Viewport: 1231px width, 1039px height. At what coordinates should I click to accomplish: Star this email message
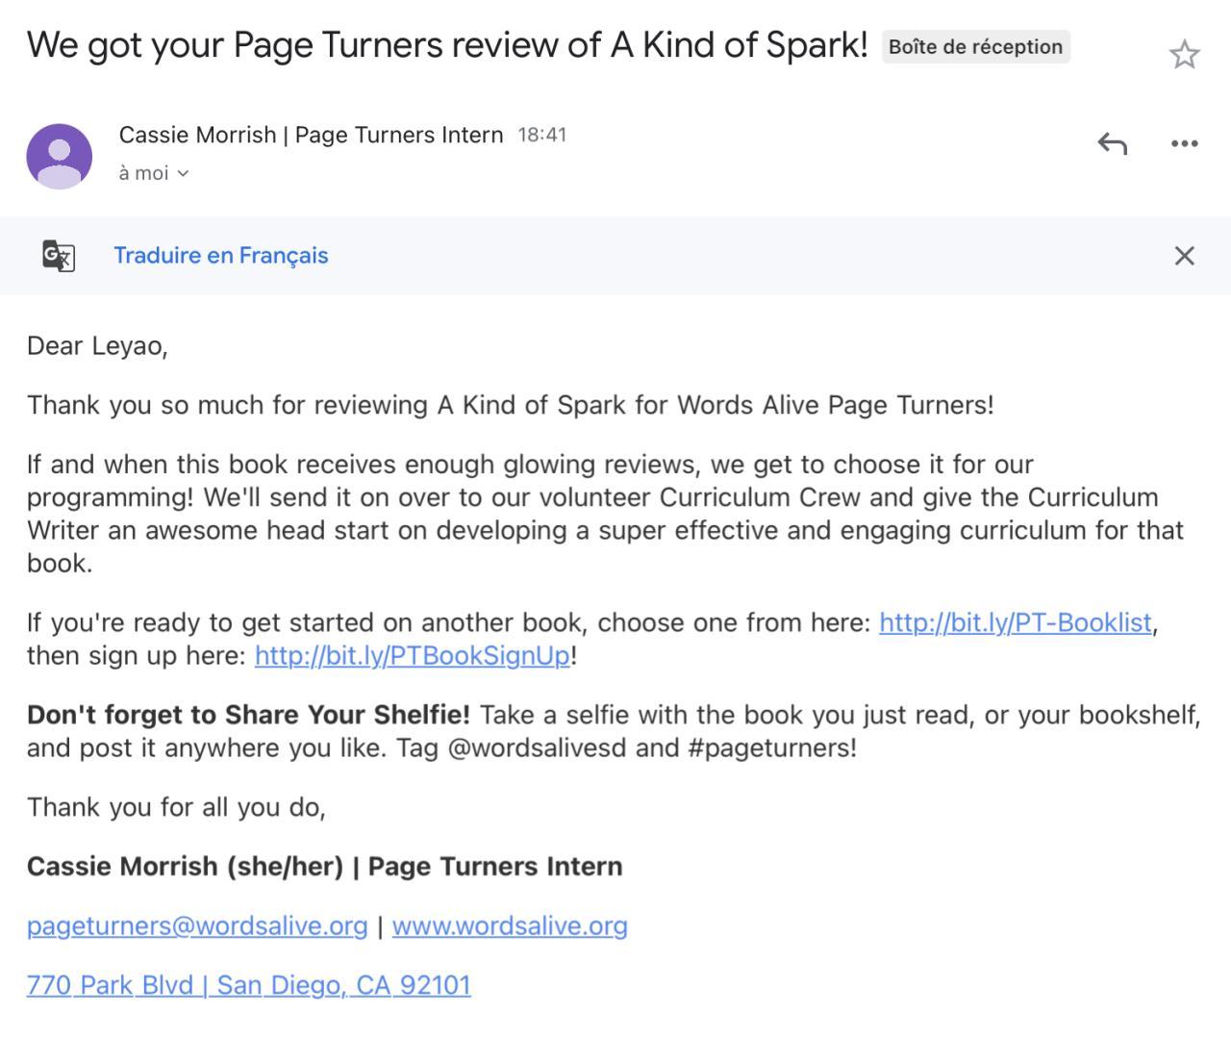pyautogui.click(x=1184, y=54)
